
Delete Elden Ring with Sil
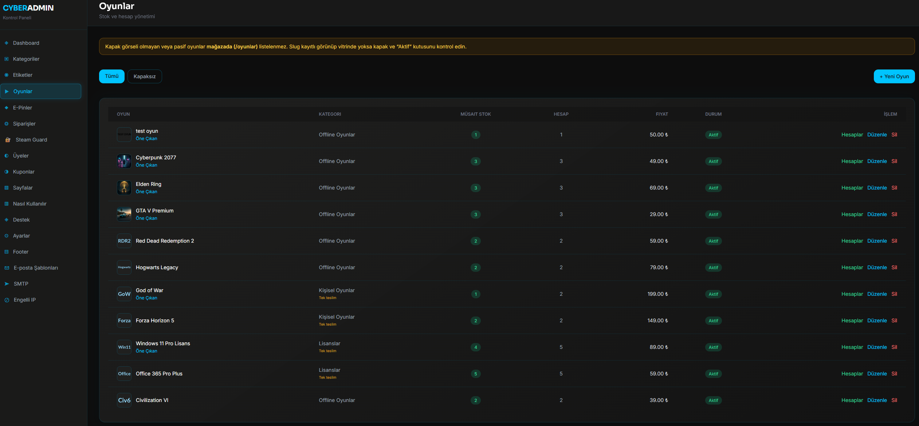[894, 188]
